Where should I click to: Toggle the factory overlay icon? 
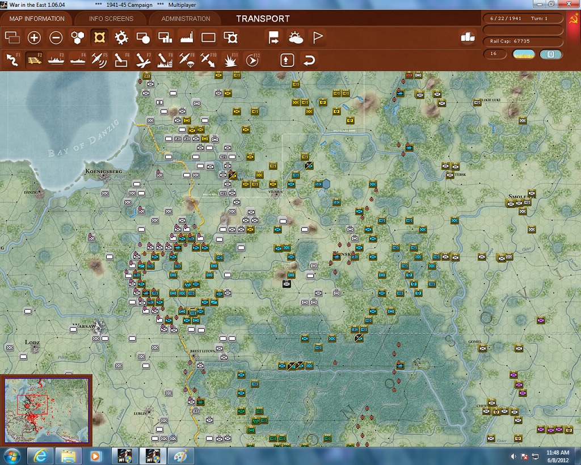tap(186, 37)
